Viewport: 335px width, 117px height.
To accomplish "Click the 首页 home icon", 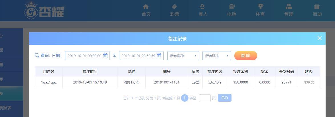I will tap(146, 7).
